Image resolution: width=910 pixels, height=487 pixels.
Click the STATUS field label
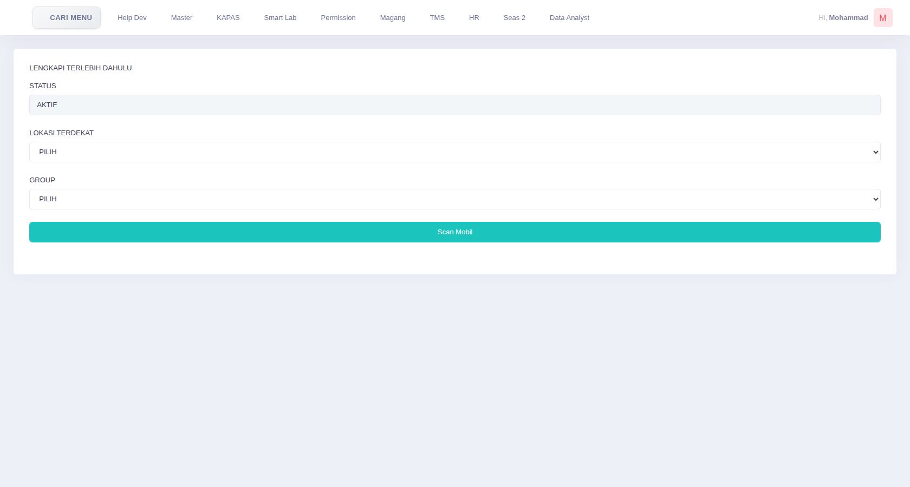click(43, 86)
